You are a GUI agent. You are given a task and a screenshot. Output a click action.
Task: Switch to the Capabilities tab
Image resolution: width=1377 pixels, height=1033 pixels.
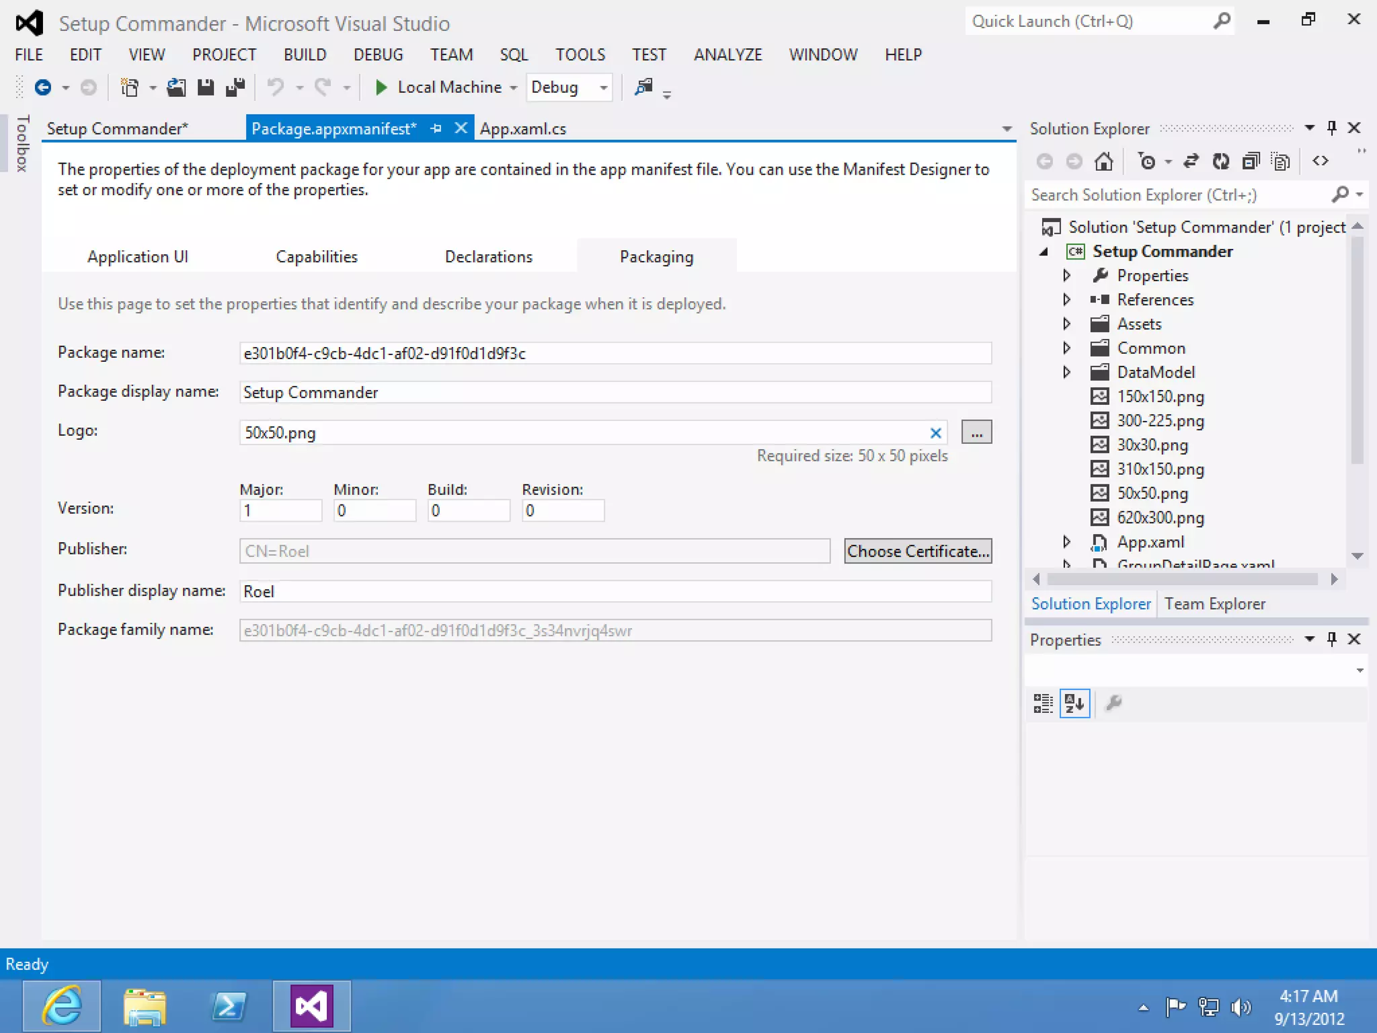317,257
